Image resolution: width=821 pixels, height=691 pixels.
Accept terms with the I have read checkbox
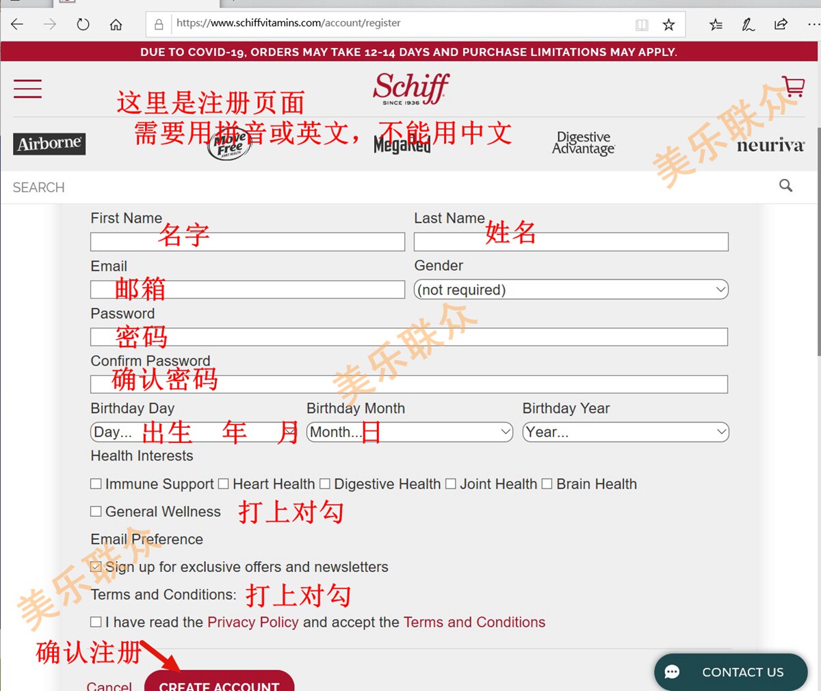(x=96, y=622)
